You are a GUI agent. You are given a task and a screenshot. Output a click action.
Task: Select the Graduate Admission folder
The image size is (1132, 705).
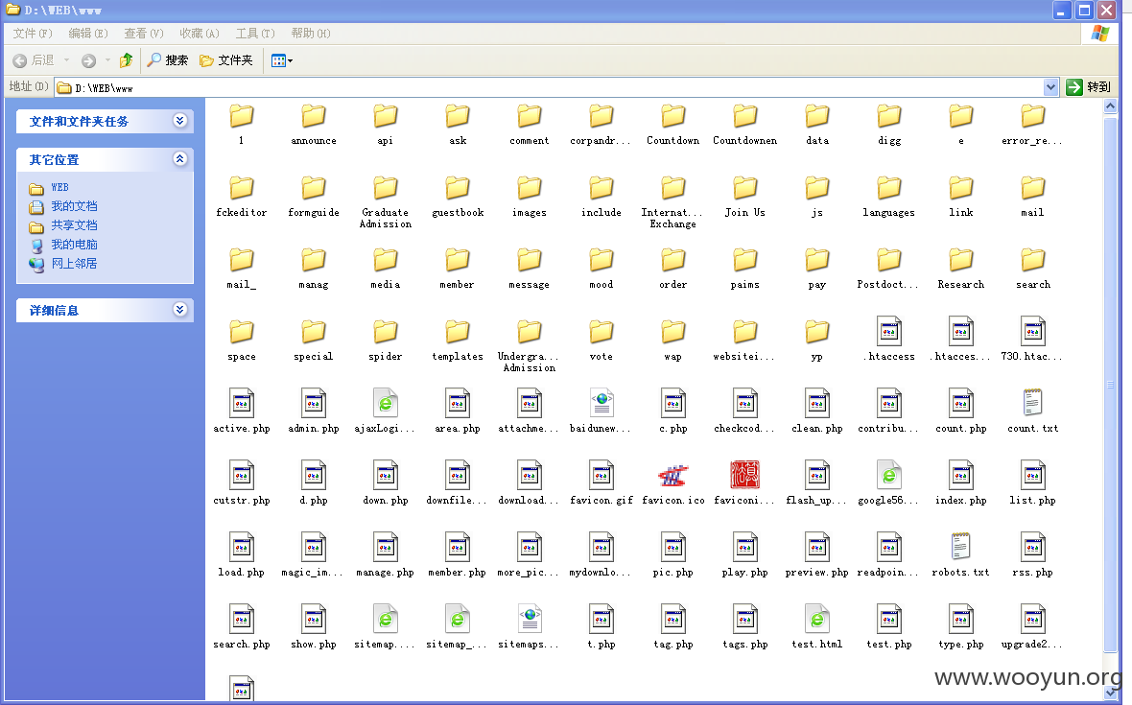coord(386,202)
